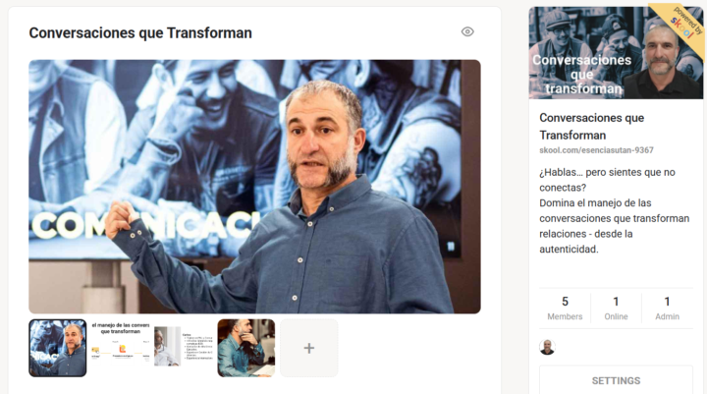707x394 pixels.
Task: Click the admin avatar in the sidebar
Action: point(547,347)
